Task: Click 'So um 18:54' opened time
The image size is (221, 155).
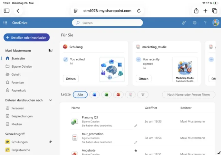Action: pyautogui.click(x=153, y=138)
